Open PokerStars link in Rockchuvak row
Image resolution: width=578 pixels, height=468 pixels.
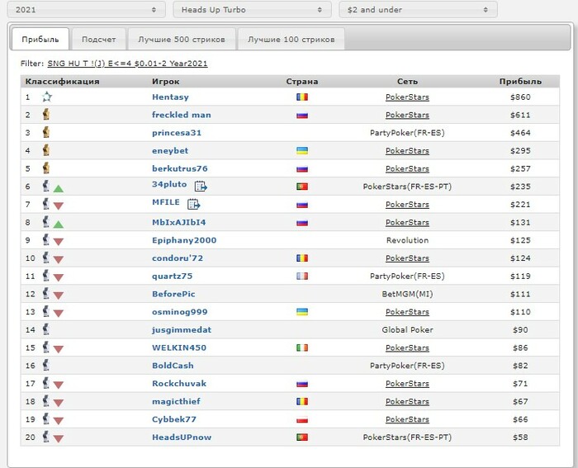pyautogui.click(x=407, y=384)
